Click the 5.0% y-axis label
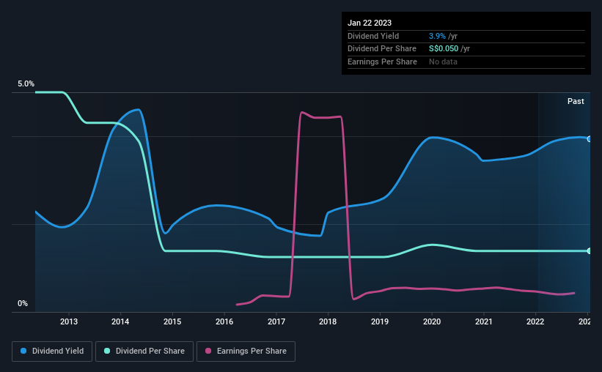602x372 pixels. click(x=26, y=83)
